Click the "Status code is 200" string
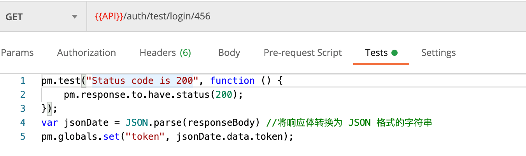526x156 pixels. [x=142, y=81]
